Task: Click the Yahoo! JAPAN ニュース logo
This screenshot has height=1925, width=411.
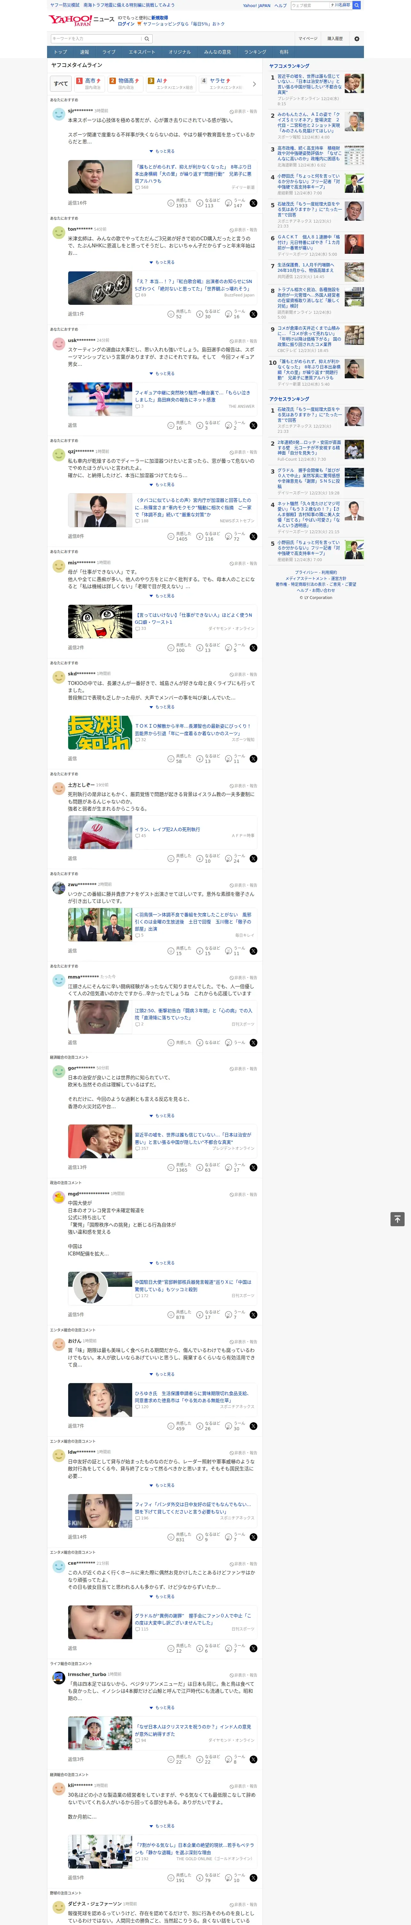Action: pos(81,20)
